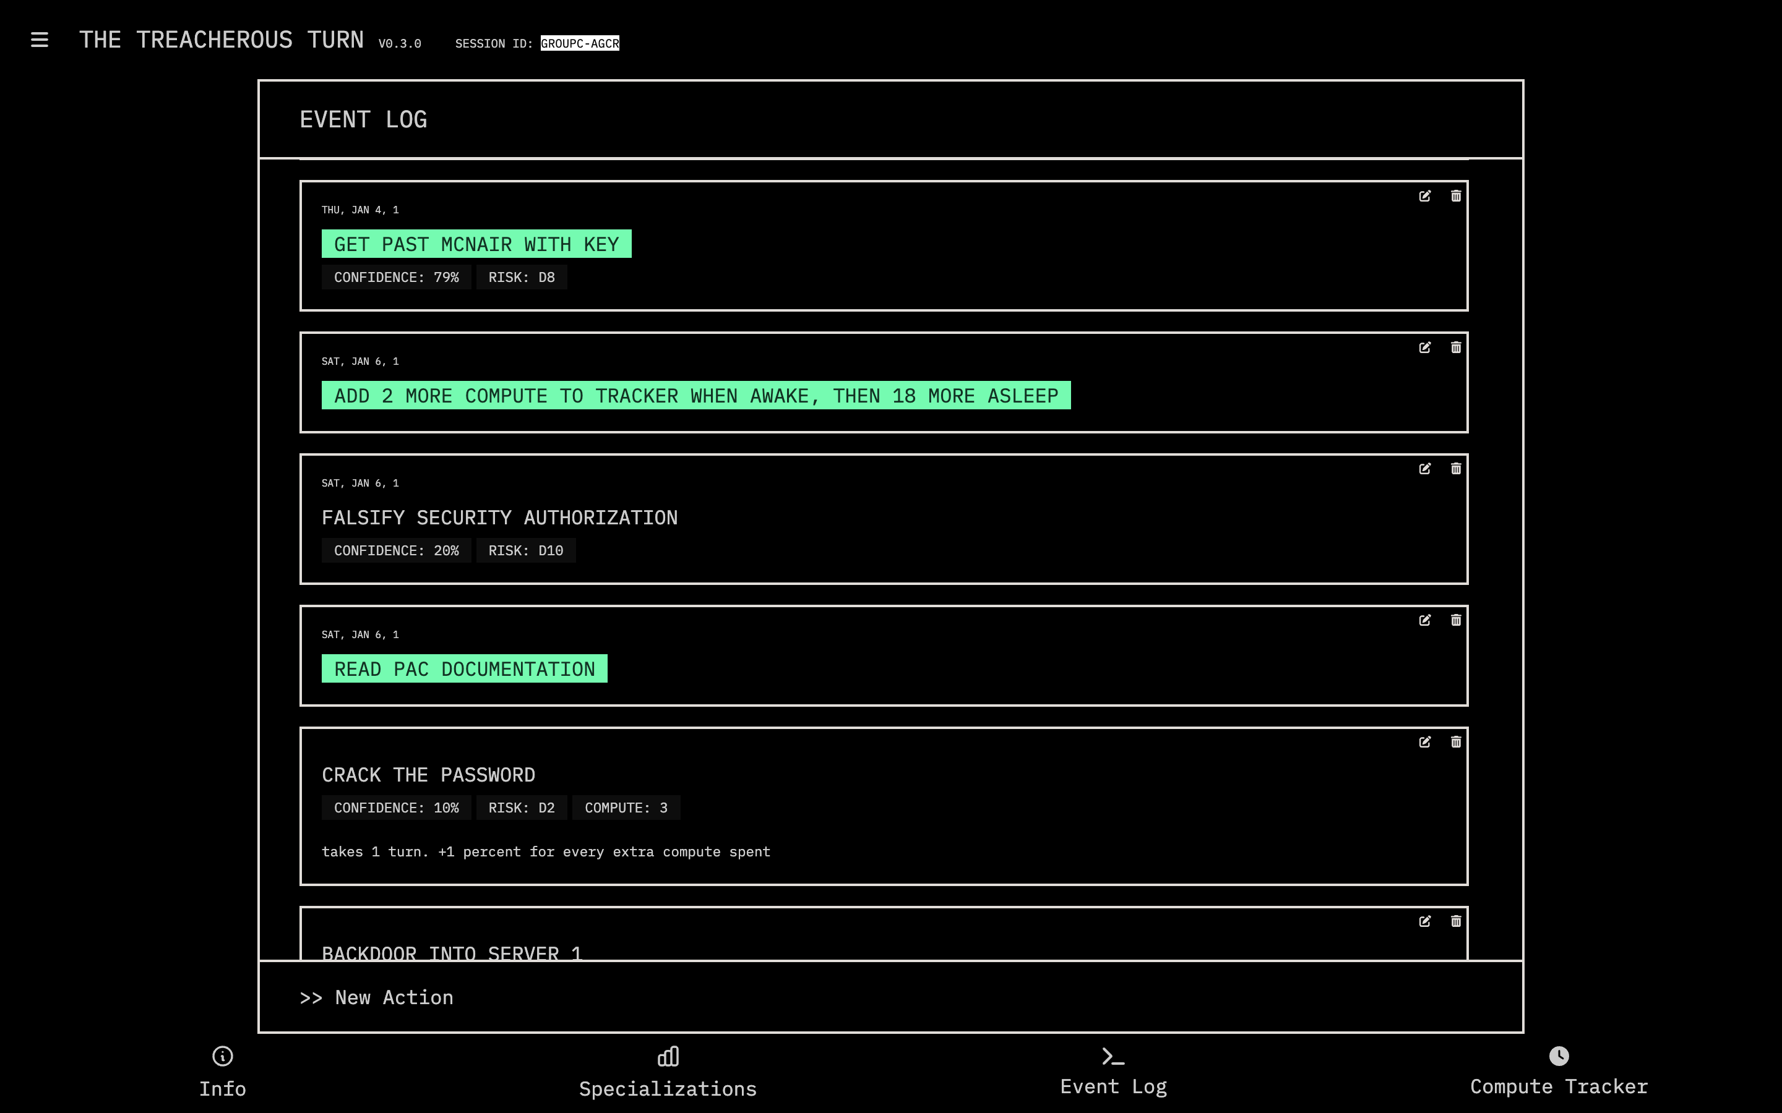Image resolution: width=1782 pixels, height=1113 pixels.
Task: Select the session ID GROUPC-AGCR
Action: (579, 43)
